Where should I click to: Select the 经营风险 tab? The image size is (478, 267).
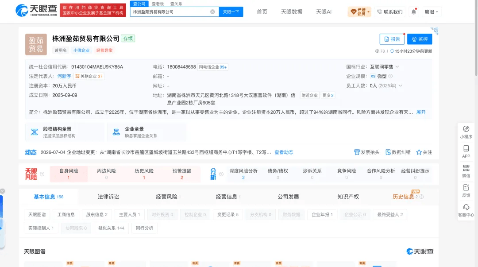168,197
